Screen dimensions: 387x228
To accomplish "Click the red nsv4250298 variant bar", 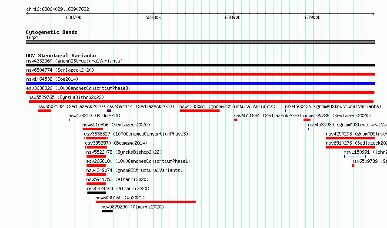I will tap(350, 138).
